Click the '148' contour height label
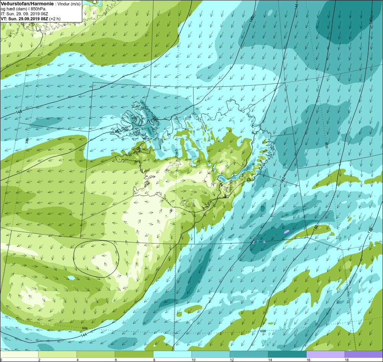383x362 pixels. pyautogui.click(x=19, y=112)
